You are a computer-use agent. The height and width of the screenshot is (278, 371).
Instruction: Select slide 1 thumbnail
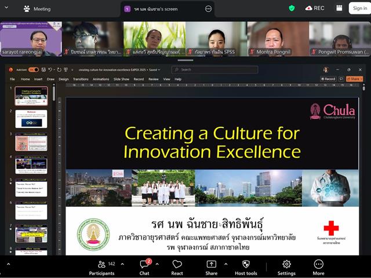click(x=31, y=96)
